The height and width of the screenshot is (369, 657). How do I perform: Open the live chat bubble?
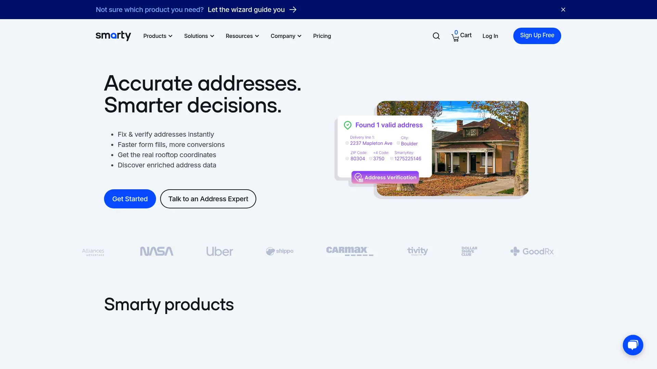click(633, 345)
